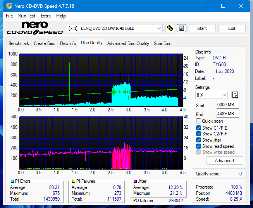This screenshot has width=253, height=208.
Task: Click the Position value 4488 MB
Action: [x=234, y=193]
